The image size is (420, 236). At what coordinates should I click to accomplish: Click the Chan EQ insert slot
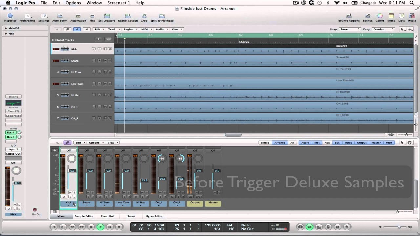pyautogui.click(x=13, y=111)
